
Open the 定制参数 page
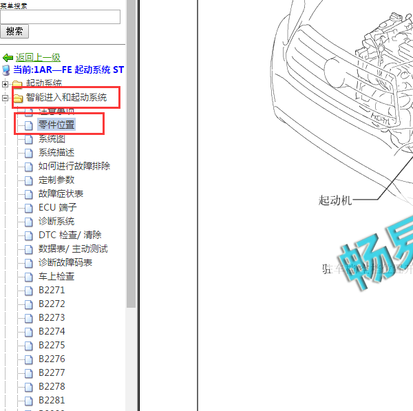coord(56,180)
